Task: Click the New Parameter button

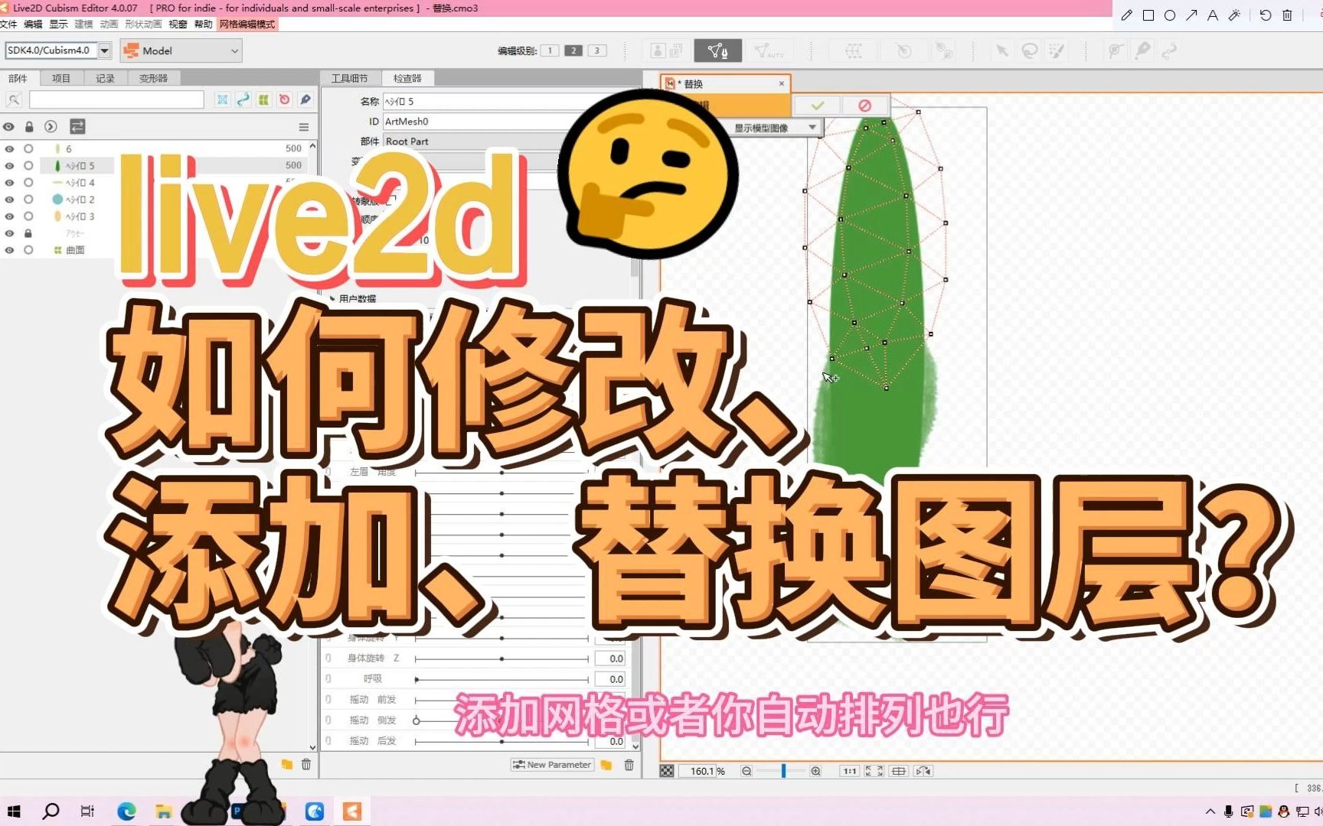Action: click(x=552, y=765)
